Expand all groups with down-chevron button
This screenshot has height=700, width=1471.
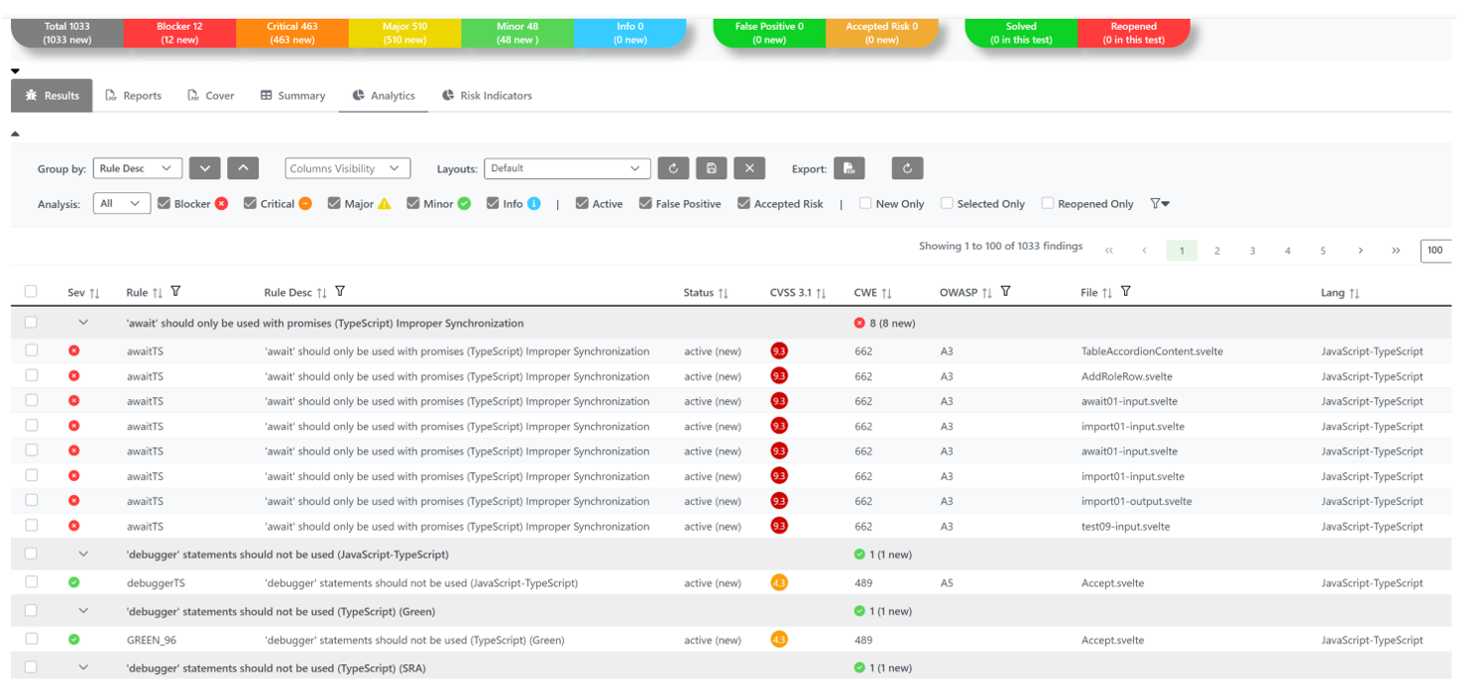click(x=204, y=168)
